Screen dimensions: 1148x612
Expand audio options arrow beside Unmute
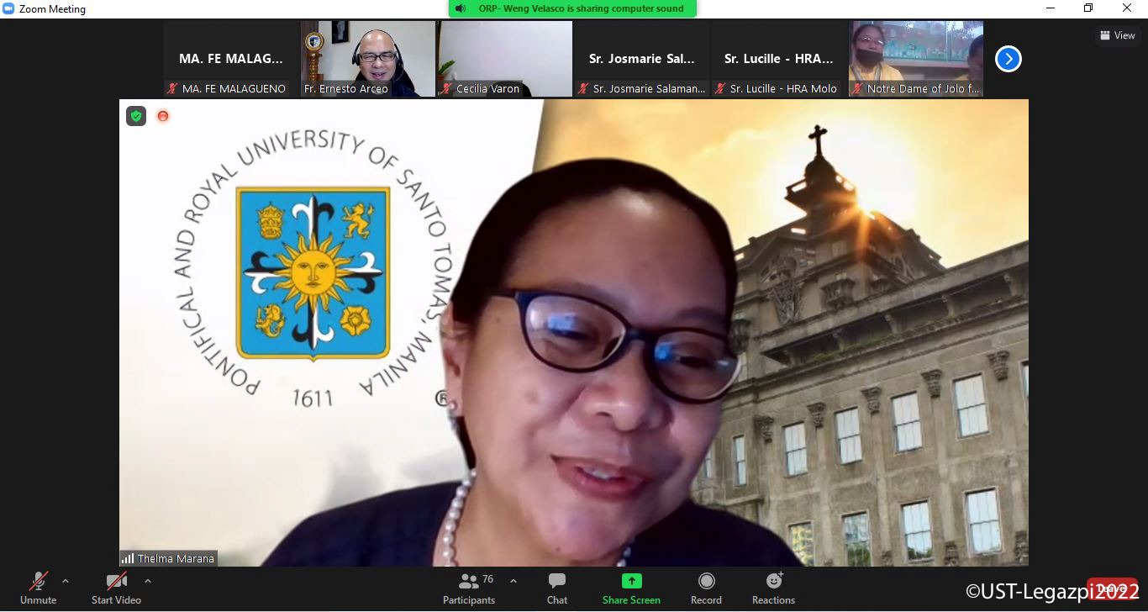coord(66,581)
